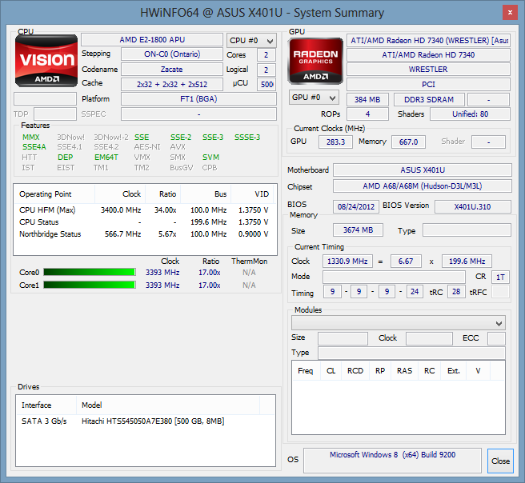Click the Core0 clock value 3393 MHz
The image size is (525, 483).
tap(162, 273)
